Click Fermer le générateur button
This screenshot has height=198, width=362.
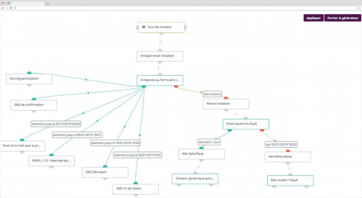point(342,18)
